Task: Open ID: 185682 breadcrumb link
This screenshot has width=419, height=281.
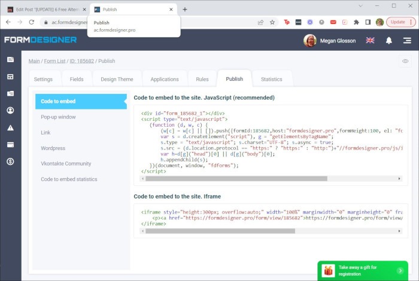Action: coord(82,61)
